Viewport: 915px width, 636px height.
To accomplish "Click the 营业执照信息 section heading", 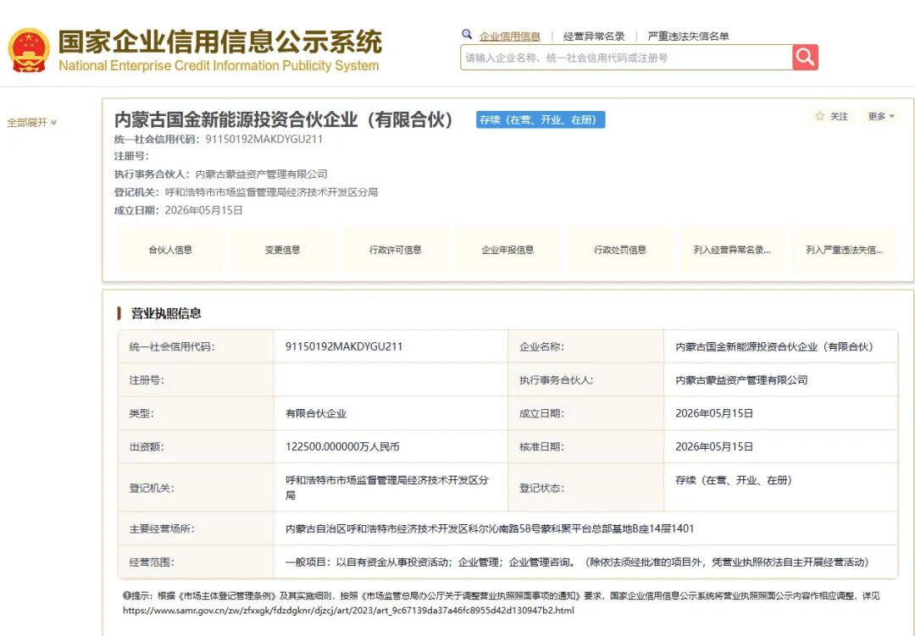I will [166, 313].
